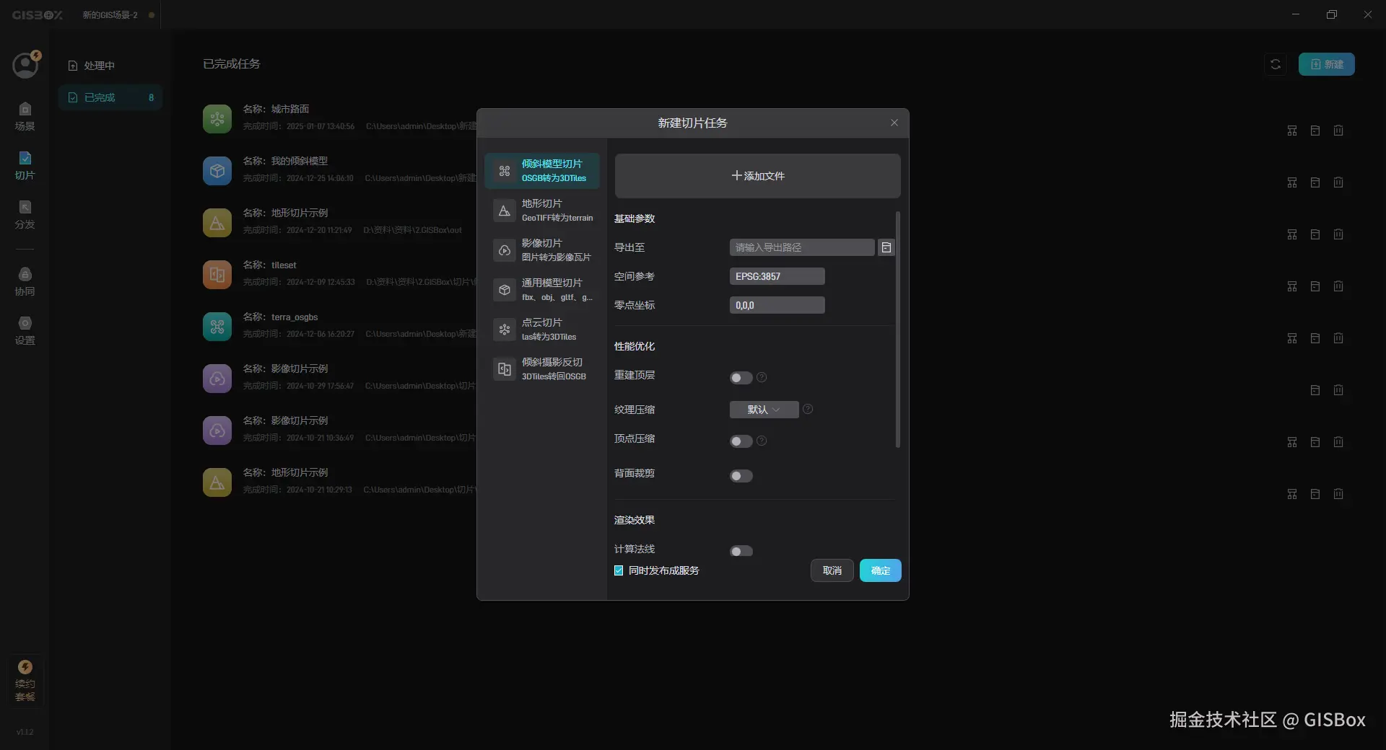Open the 协同 sidebar section
This screenshot has width=1386, height=750.
tap(25, 281)
